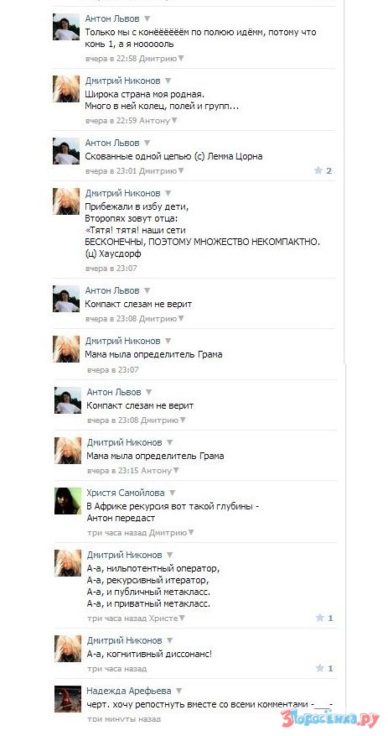Expand the arrow next to the name Надежда Арефьева
This screenshot has height=736, width=388.
coord(178,691)
